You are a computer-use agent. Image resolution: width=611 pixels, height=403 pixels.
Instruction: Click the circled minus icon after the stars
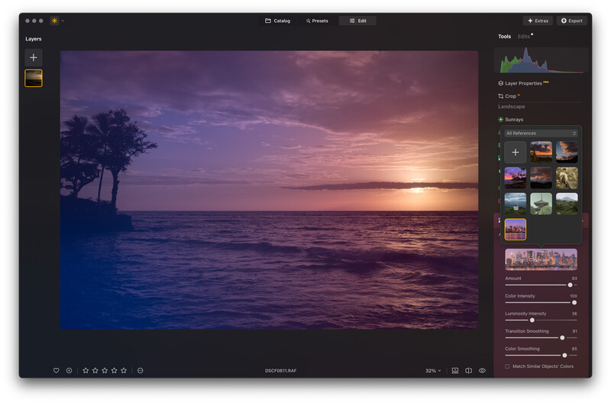141,370
